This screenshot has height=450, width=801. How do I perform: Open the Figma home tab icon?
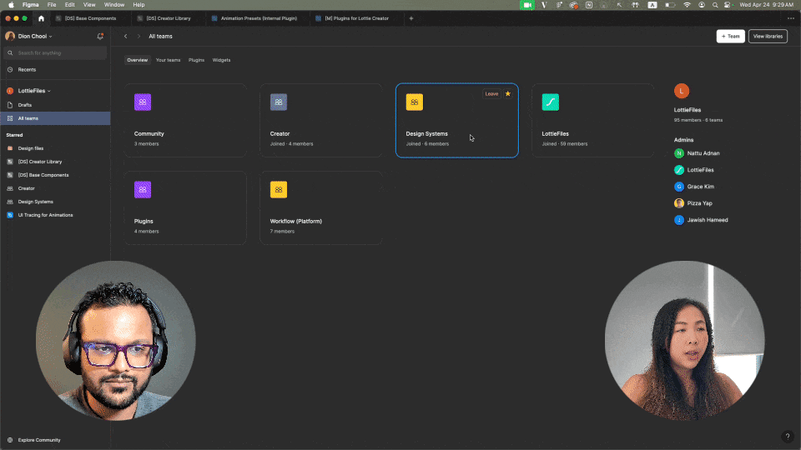coord(42,18)
